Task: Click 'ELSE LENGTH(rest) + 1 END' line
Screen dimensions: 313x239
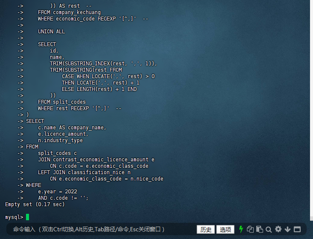Action: (x=99, y=89)
